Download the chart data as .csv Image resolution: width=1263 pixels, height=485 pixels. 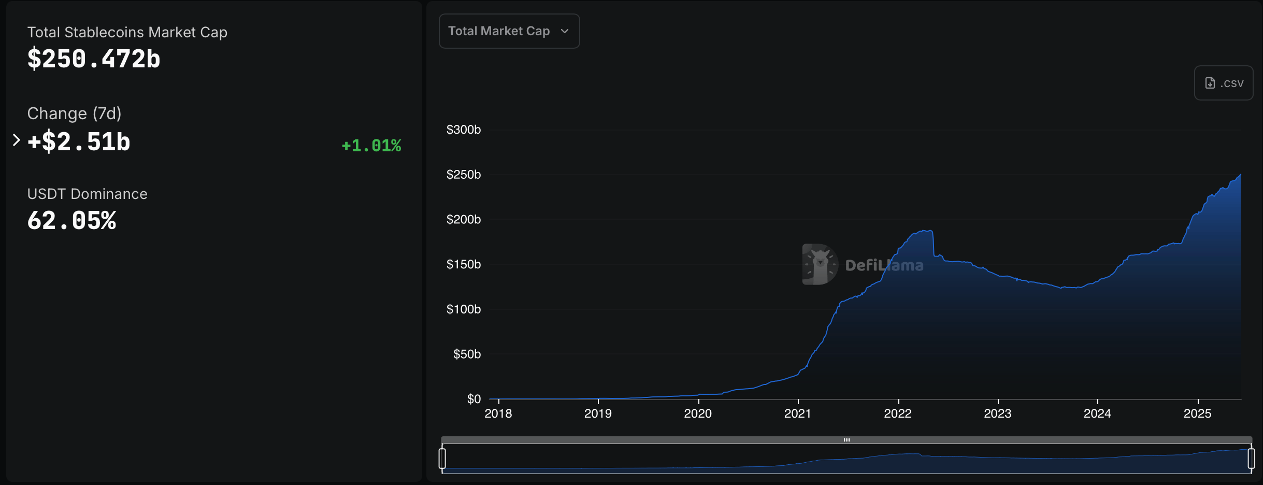tap(1223, 82)
